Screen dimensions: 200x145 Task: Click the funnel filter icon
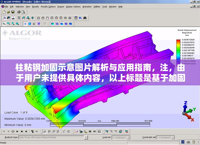click(45, 24)
